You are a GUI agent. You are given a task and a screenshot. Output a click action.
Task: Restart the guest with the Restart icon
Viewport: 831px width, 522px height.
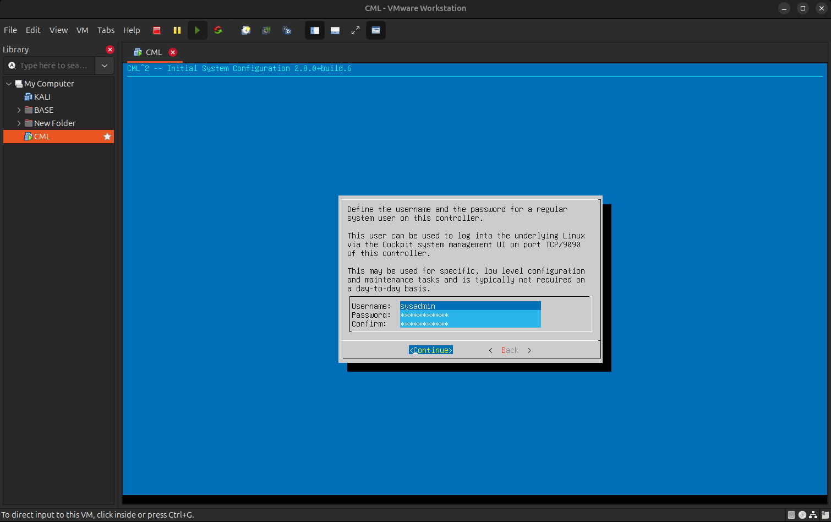(x=218, y=30)
